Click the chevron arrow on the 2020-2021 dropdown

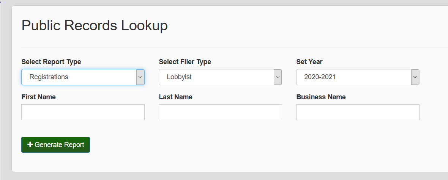coord(415,77)
